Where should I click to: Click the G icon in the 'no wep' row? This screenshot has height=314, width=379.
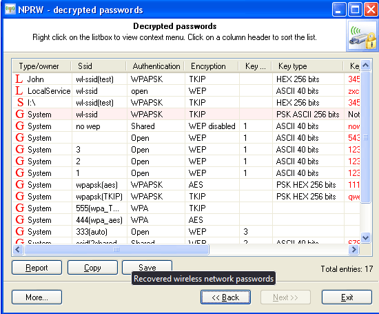coord(20,126)
